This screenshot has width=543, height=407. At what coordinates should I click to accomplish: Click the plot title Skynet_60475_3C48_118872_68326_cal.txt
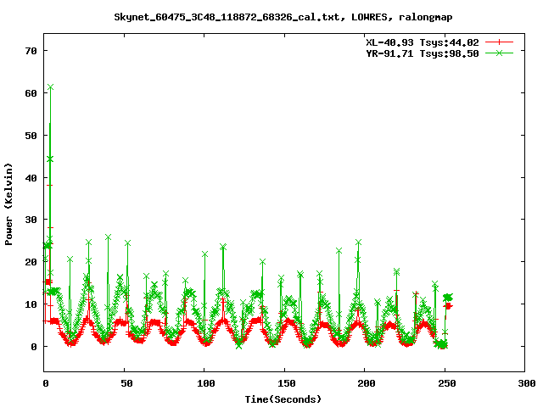tap(283, 17)
